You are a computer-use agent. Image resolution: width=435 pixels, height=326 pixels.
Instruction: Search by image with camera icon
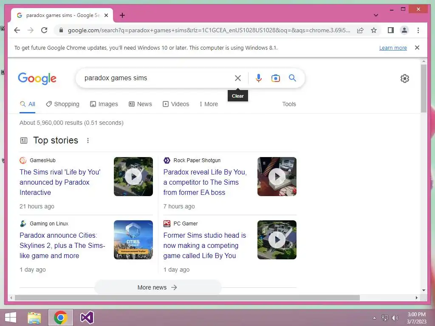pyautogui.click(x=275, y=78)
